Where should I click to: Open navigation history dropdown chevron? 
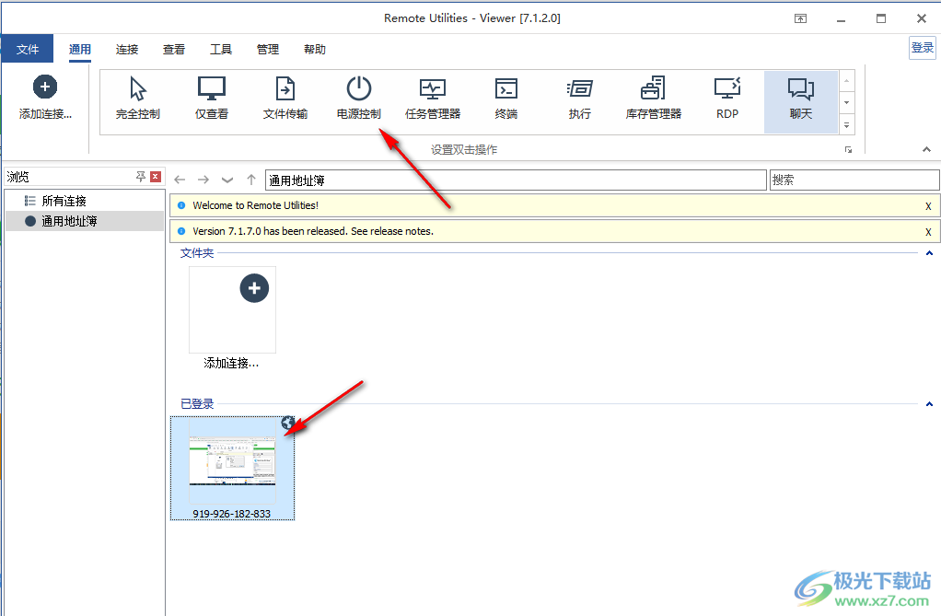[227, 180]
